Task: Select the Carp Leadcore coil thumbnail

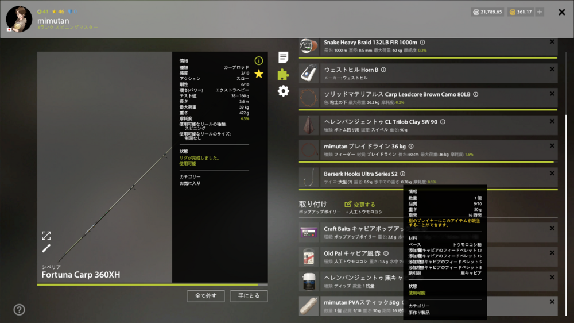Action: click(309, 98)
